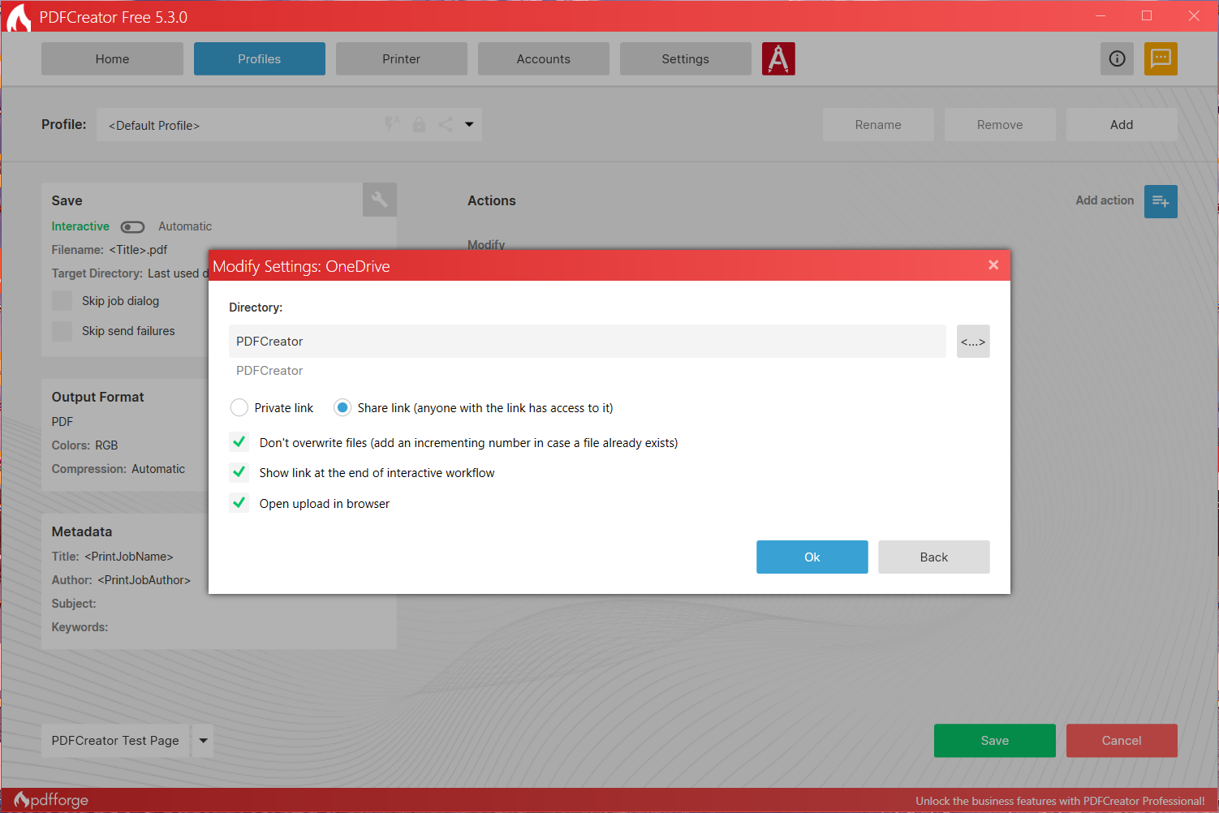Click the green Save button
Screen dimensions: 1219x813
pyautogui.click(x=995, y=741)
